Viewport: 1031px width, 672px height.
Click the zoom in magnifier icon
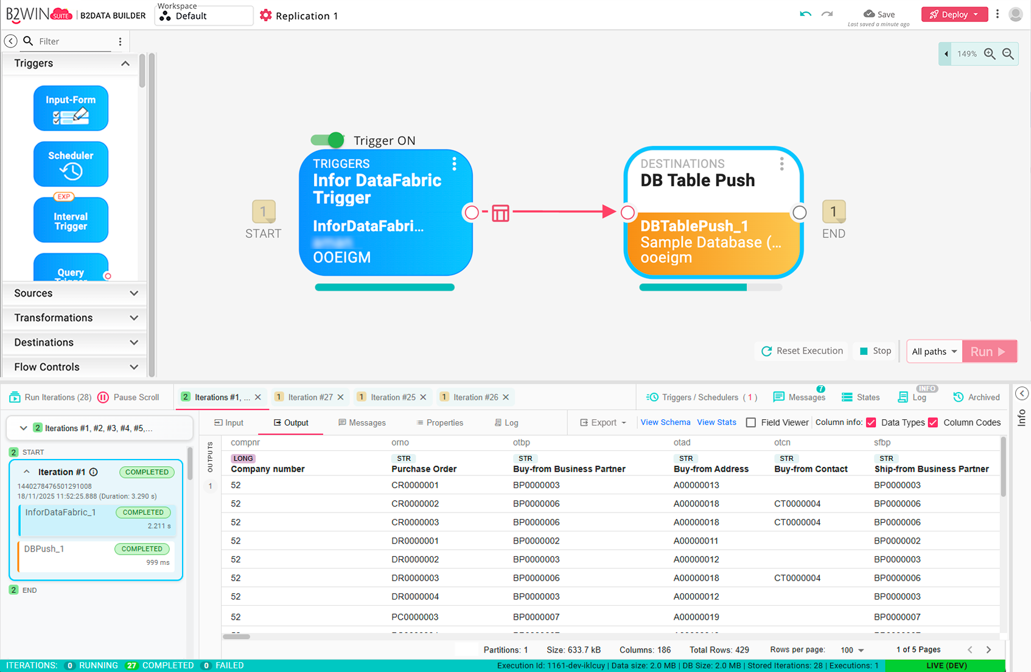[x=990, y=54]
